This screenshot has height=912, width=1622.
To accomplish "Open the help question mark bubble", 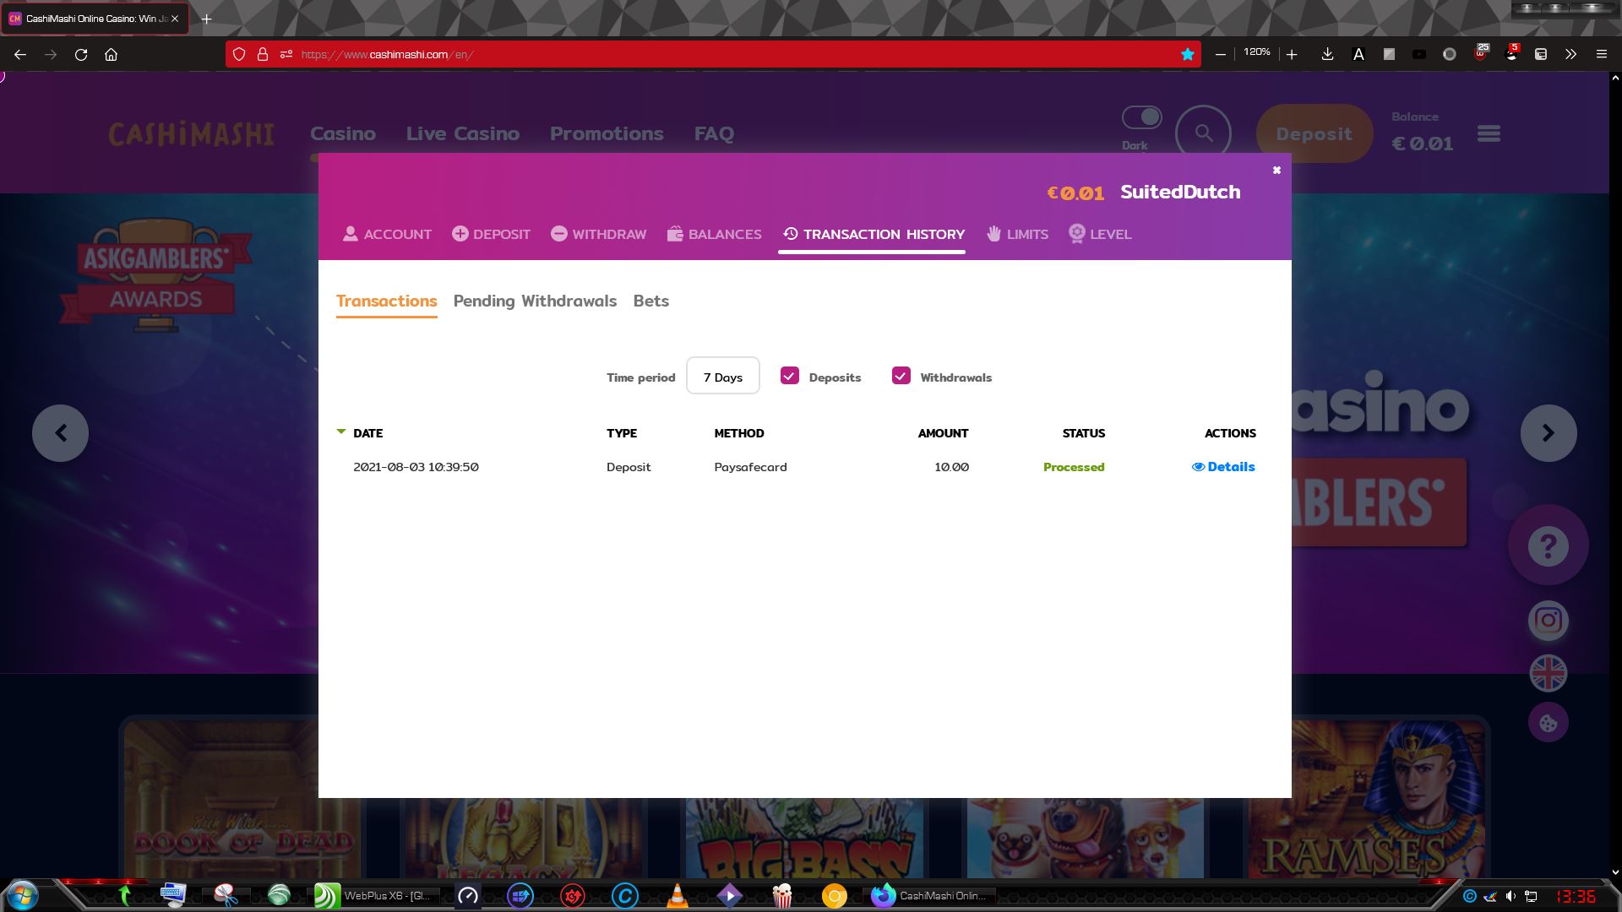I will [x=1548, y=546].
